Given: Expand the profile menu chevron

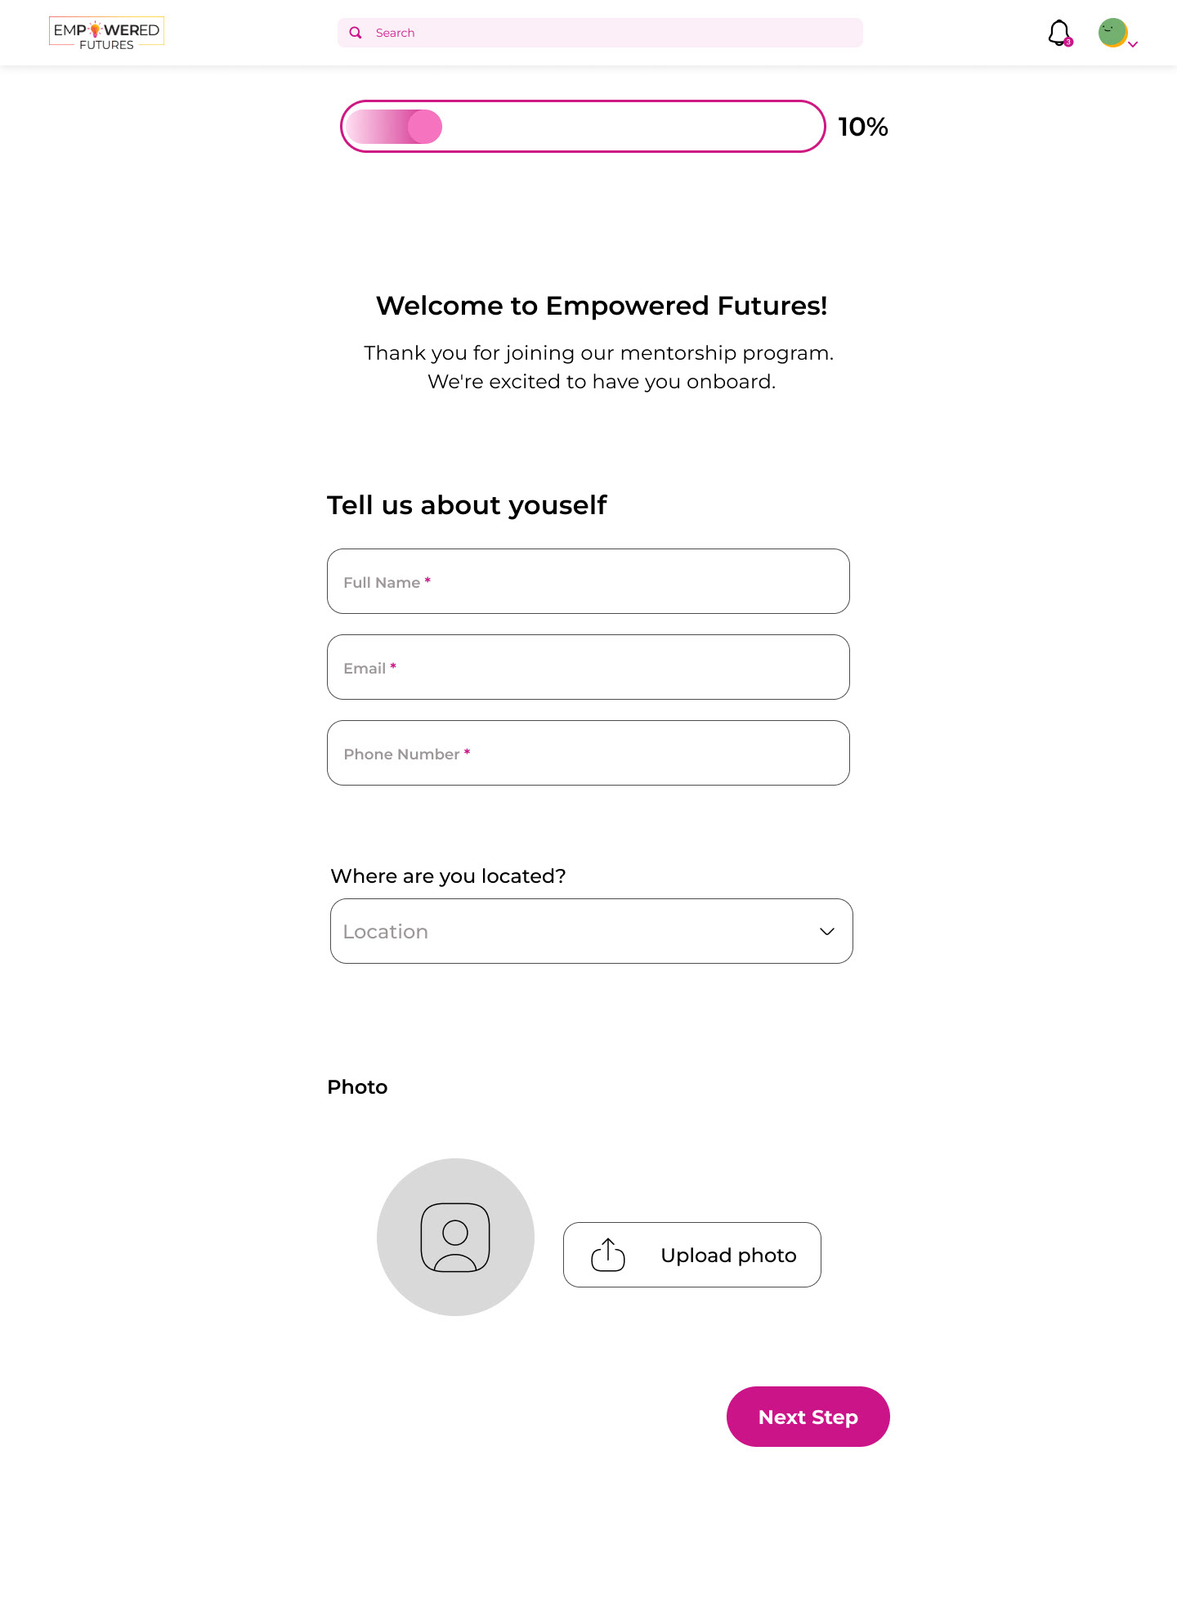Looking at the screenshot, I should [x=1133, y=45].
